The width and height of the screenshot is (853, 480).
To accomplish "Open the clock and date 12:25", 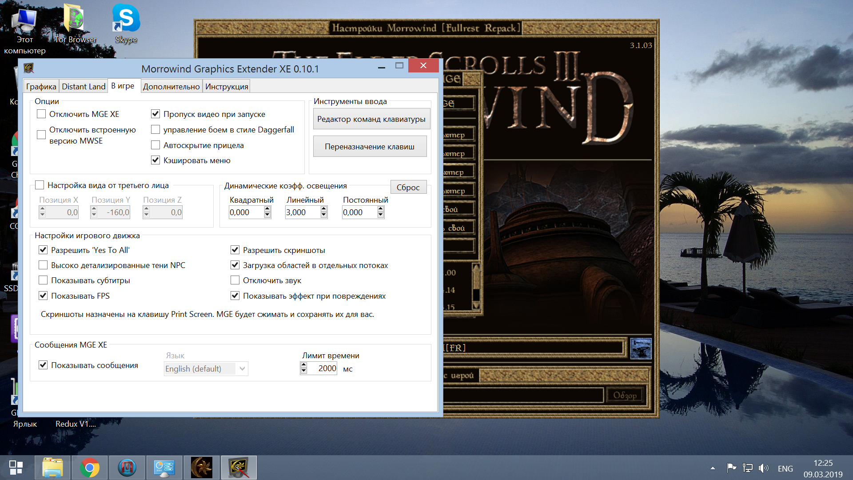I will (x=823, y=468).
